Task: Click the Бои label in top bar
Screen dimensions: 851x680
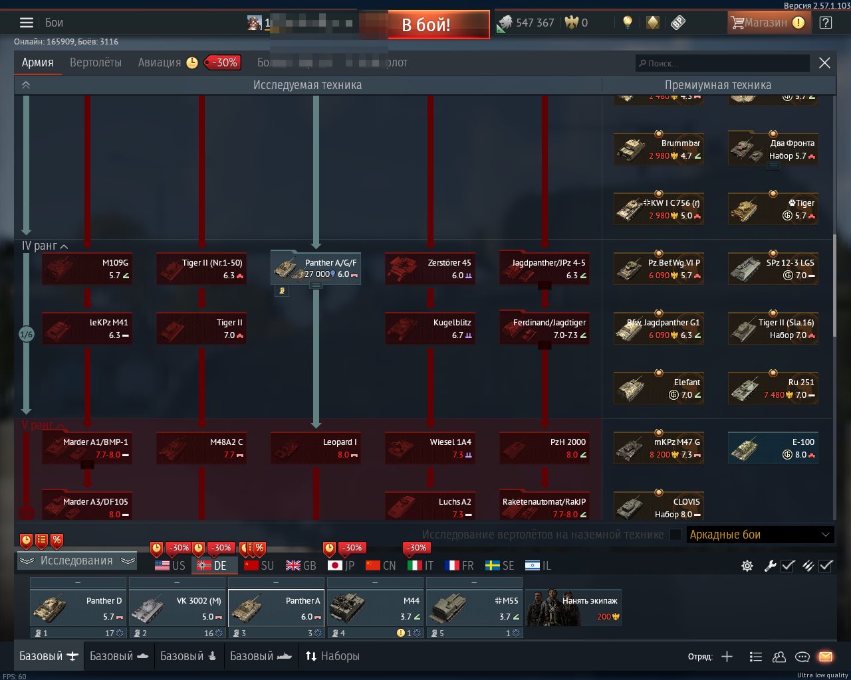Action: [x=55, y=23]
